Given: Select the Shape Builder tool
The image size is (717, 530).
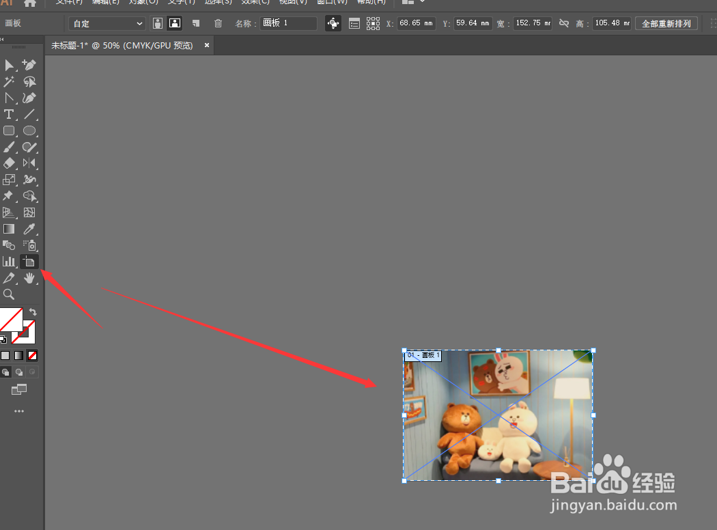Looking at the screenshot, I should pyautogui.click(x=29, y=196).
